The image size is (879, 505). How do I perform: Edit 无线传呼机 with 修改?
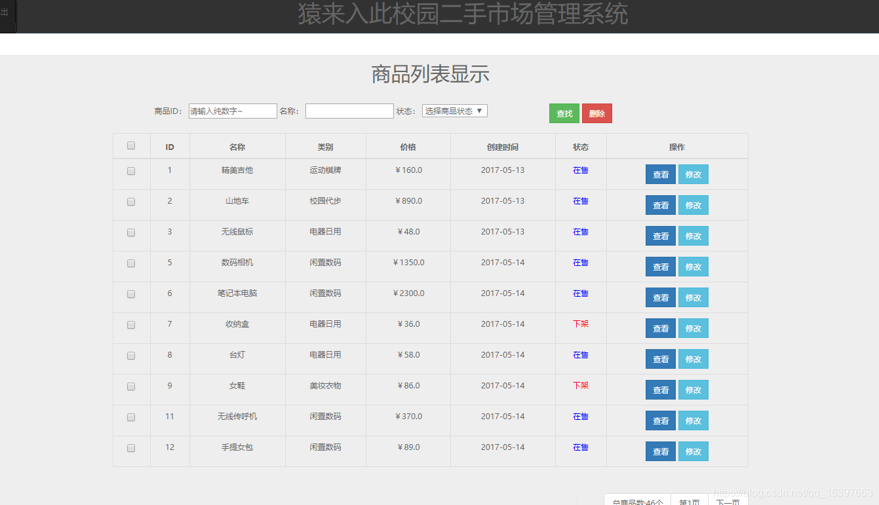click(x=693, y=421)
